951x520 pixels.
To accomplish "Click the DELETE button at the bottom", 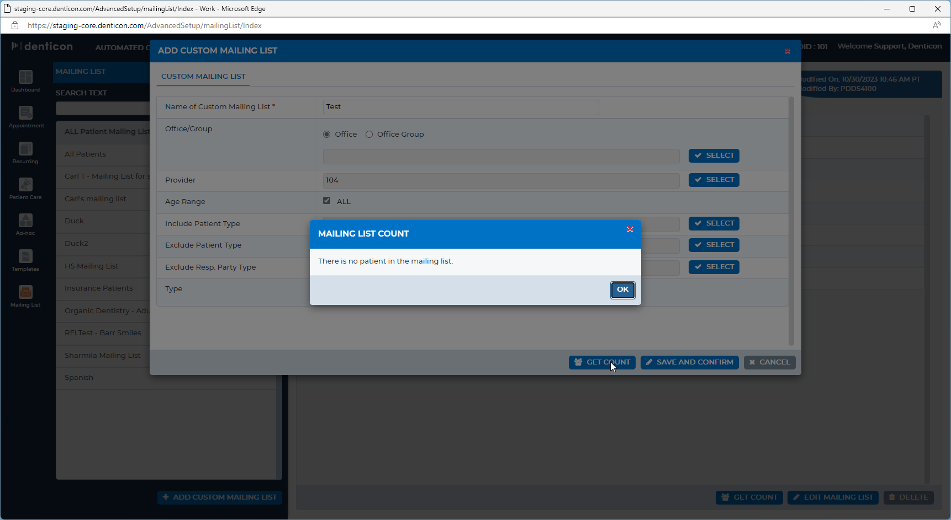I will pyautogui.click(x=908, y=497).
